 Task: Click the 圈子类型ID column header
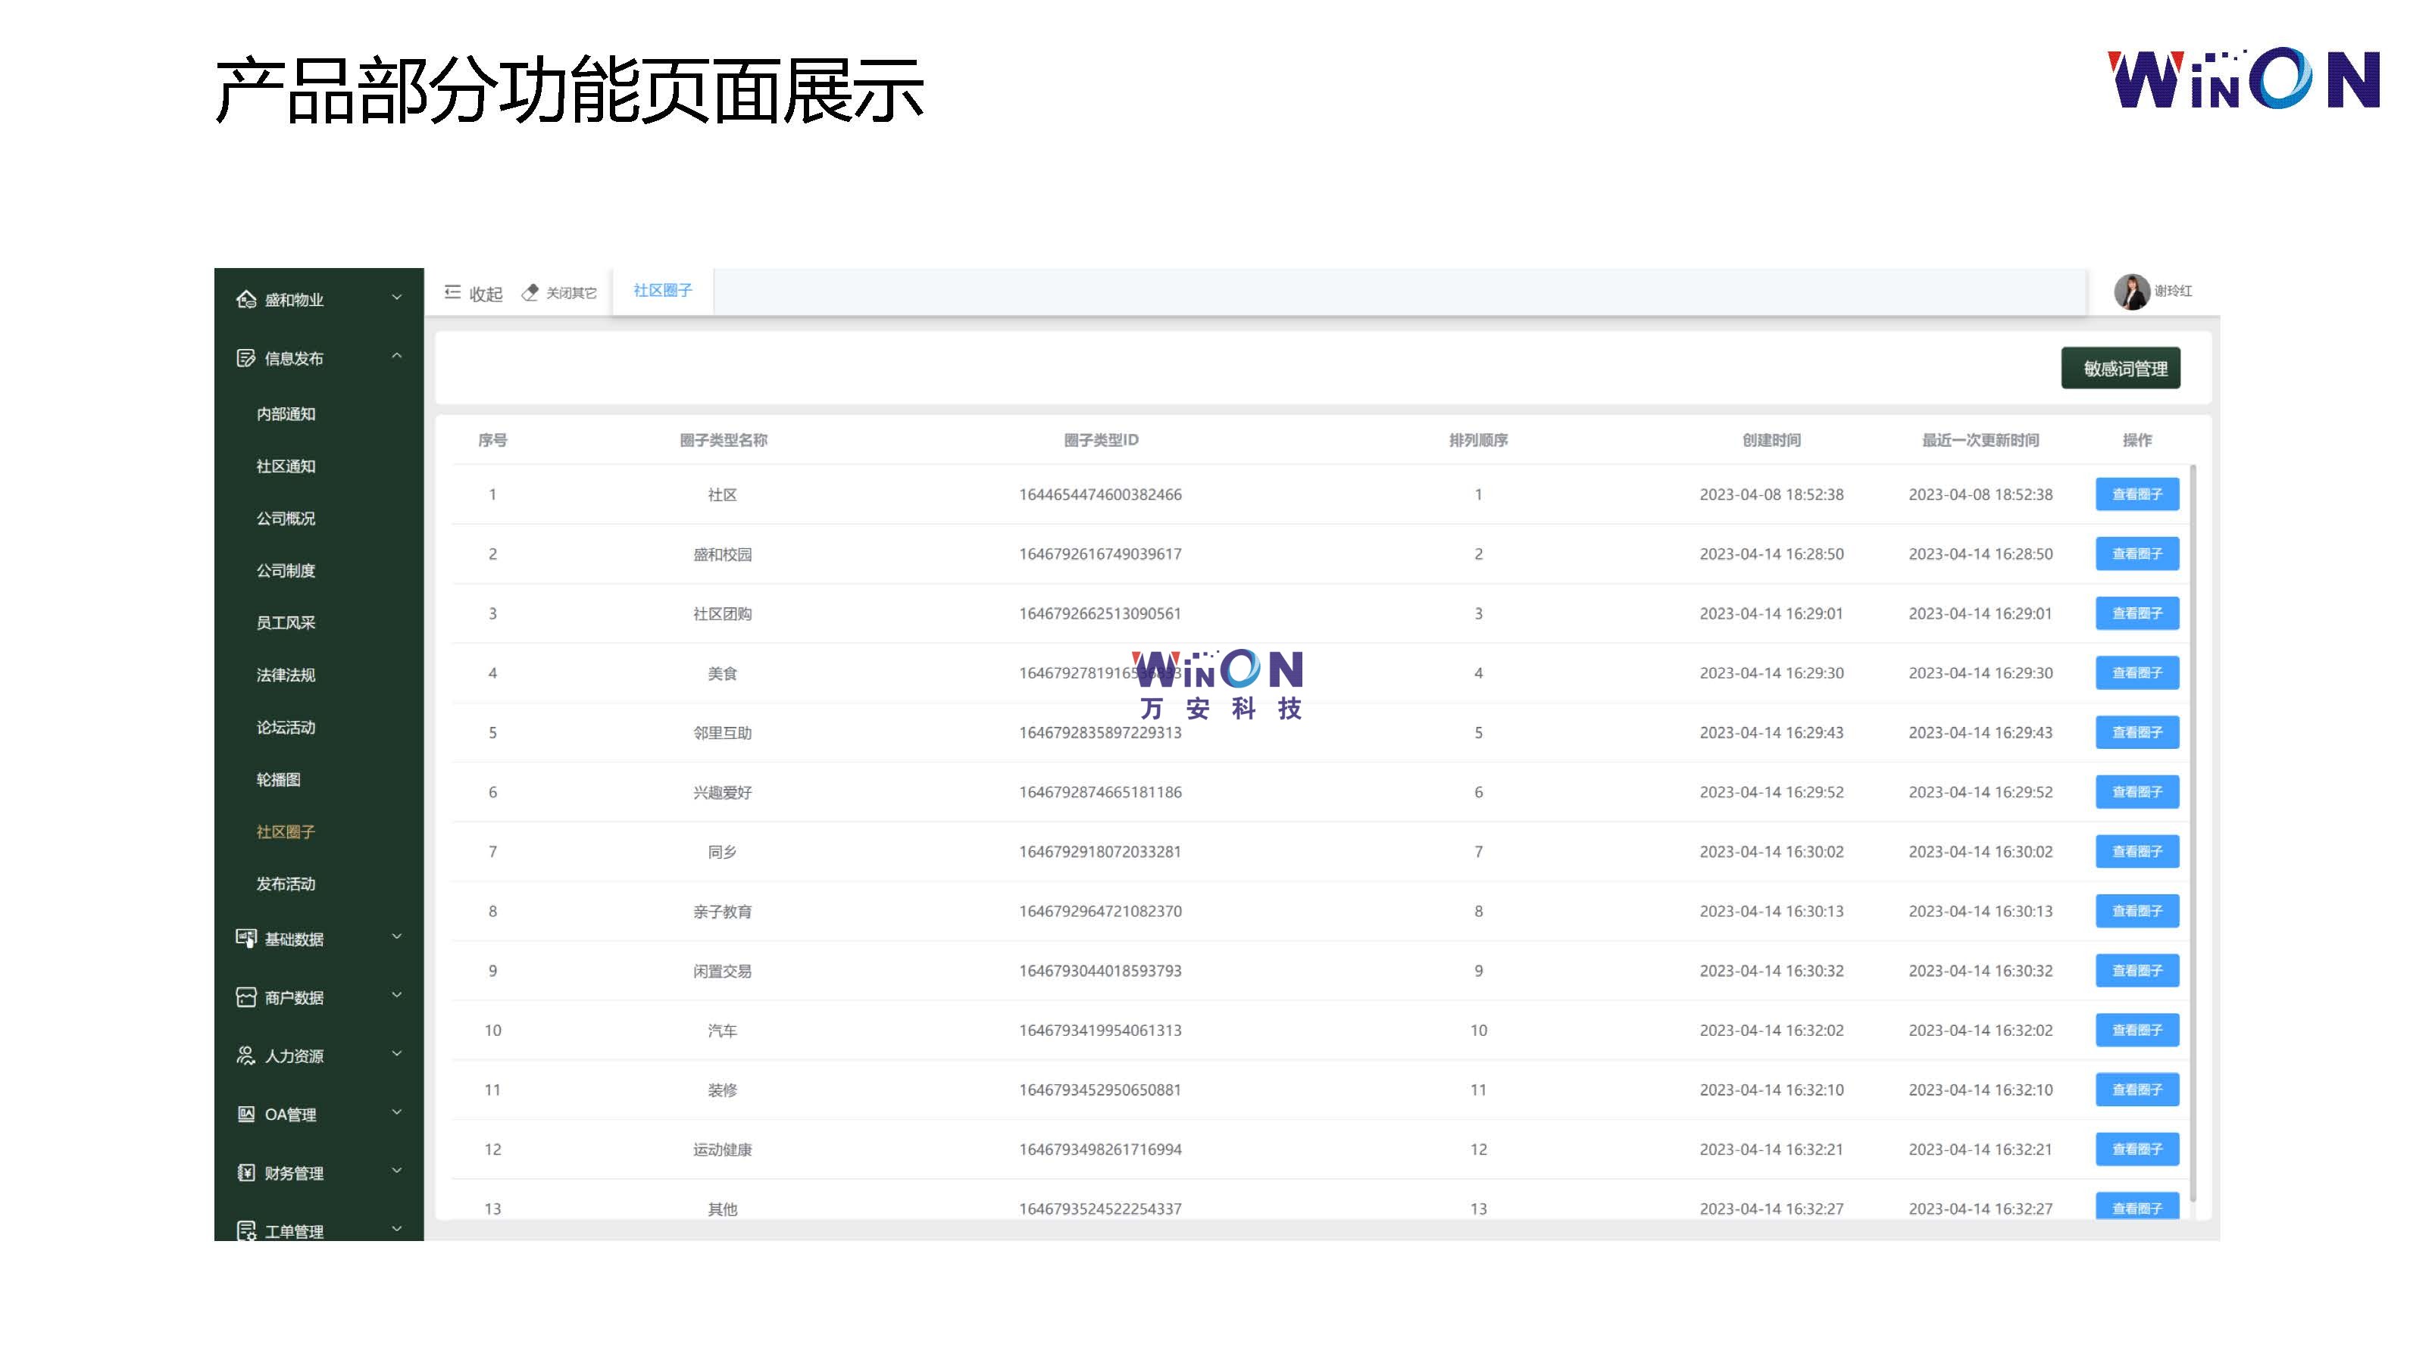coord(1100,440)
